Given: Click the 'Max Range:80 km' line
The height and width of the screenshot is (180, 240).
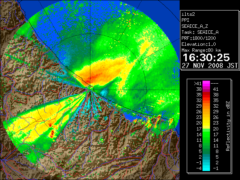Looking at the screenshot, I should click(x=201, y=50).
